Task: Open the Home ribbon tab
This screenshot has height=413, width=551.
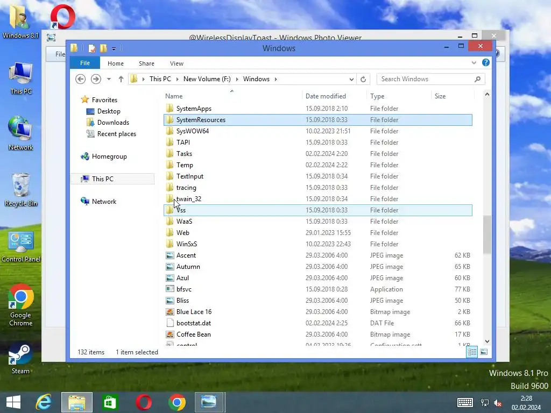Action: coord(116,63)
